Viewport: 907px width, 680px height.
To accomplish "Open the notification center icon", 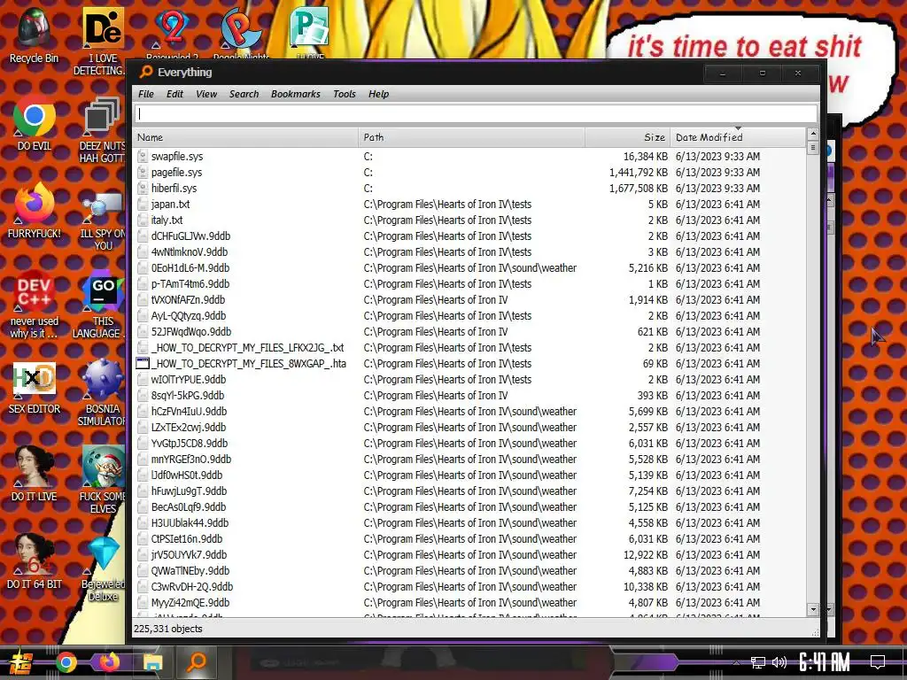I will pos(878,662).
